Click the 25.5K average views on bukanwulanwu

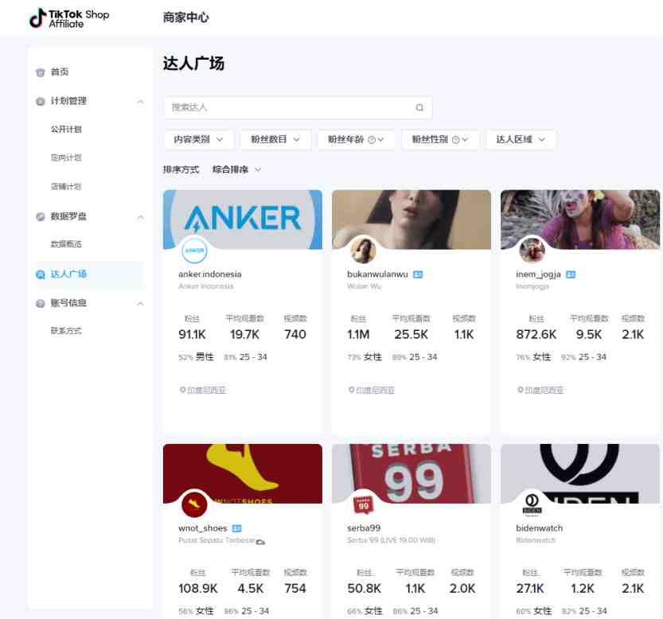[411, 334]
